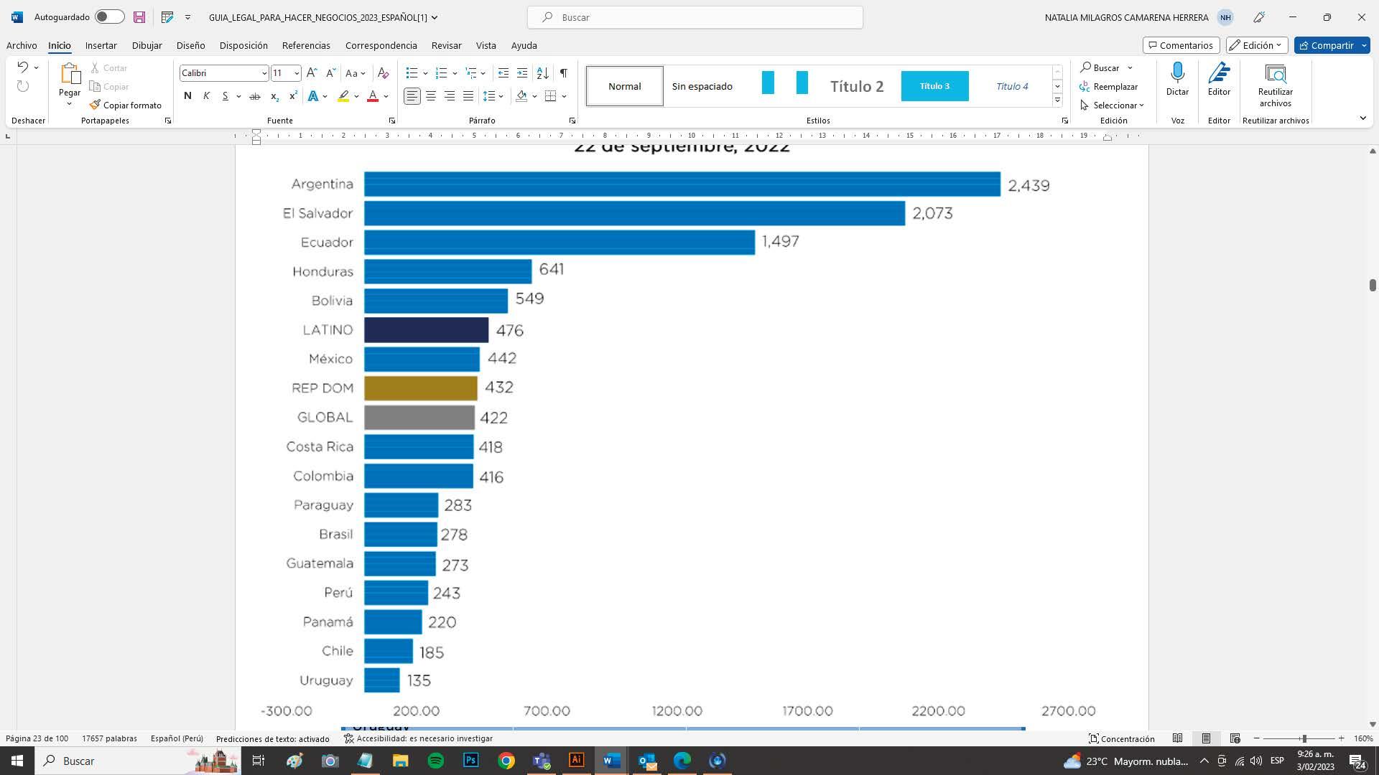1379x775 pixels.
Task: Click the Comentarios button
Action: [x=1181, y=45]
